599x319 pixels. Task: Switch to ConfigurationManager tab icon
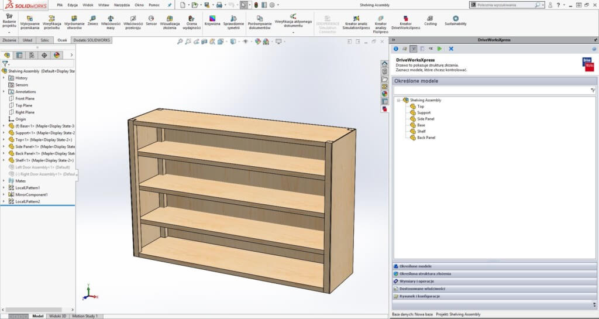coord(32,55)
